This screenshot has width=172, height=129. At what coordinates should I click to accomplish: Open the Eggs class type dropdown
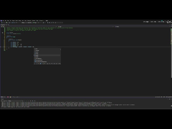coord(85,27)
